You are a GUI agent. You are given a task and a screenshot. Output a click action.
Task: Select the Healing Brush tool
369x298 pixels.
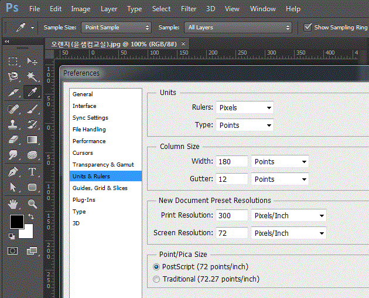13,109
